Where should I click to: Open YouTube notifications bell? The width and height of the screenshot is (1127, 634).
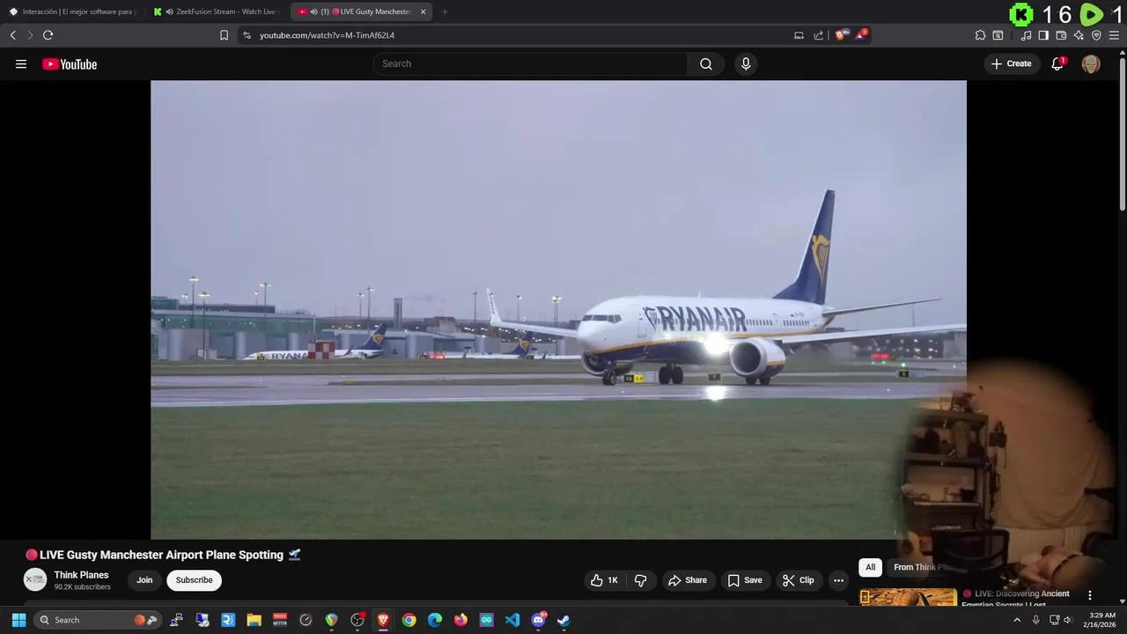(x=1057, y=63)
